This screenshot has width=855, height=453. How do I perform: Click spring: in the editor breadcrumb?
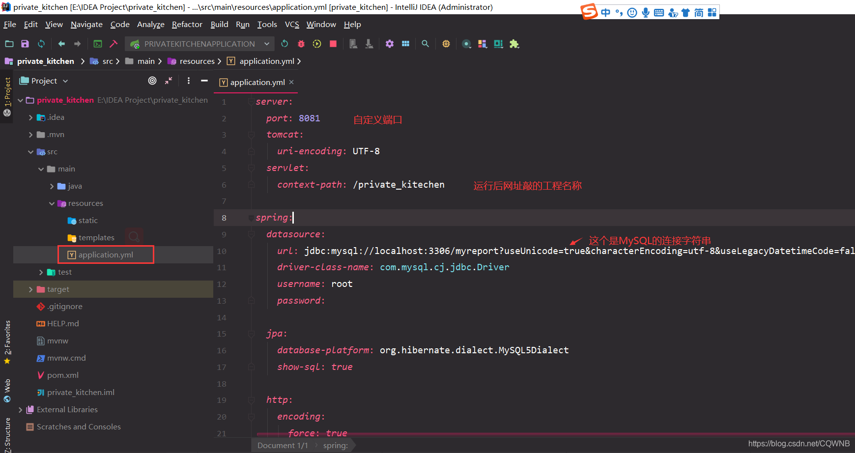pos(336,446)
